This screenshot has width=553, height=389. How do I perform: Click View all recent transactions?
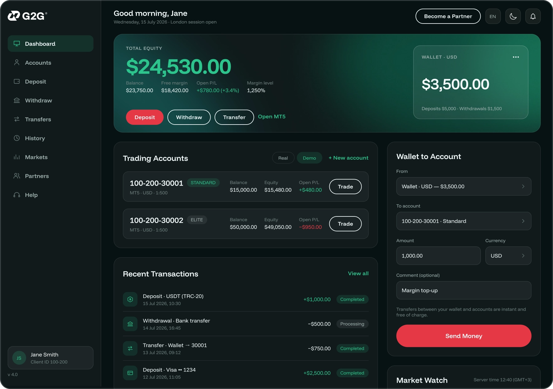[x=358, y=273]
